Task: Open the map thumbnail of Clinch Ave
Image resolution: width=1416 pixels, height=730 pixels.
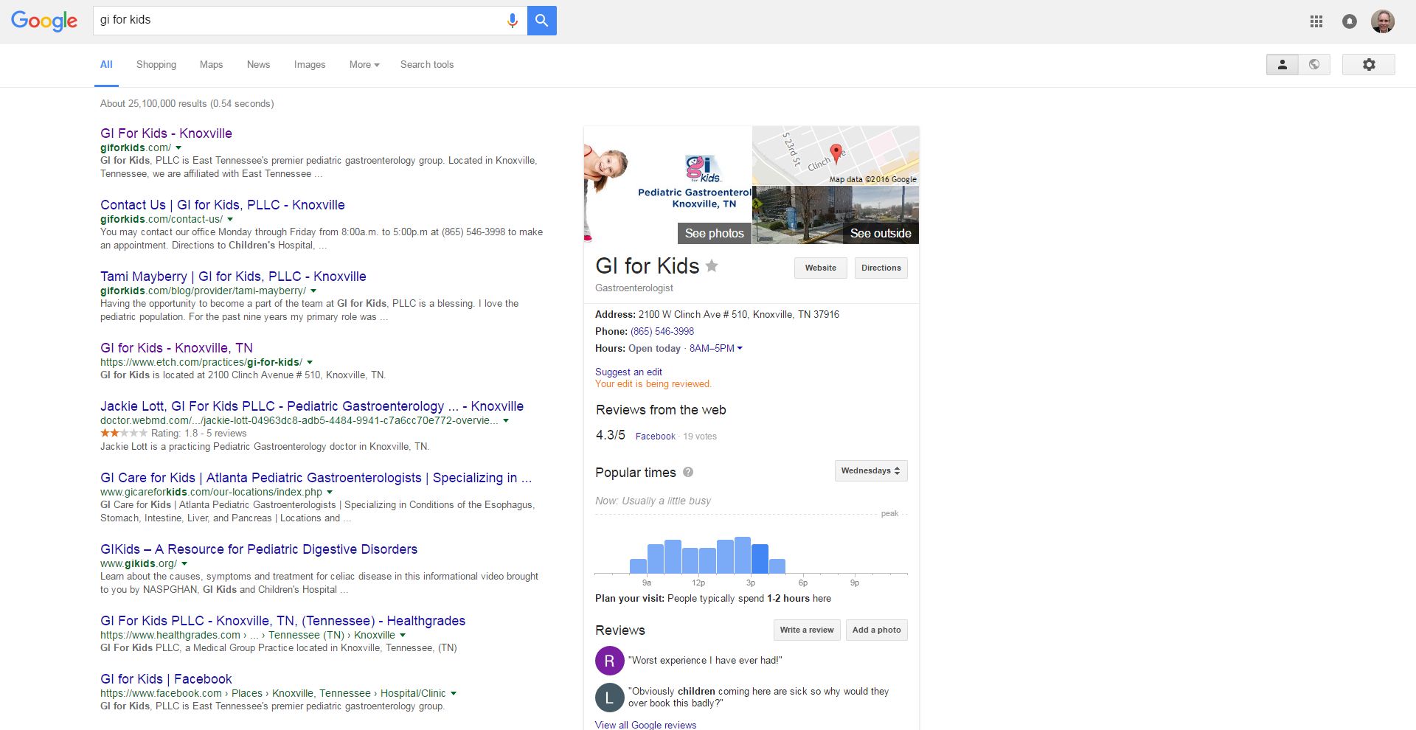Action: click(x=836, y=156)
